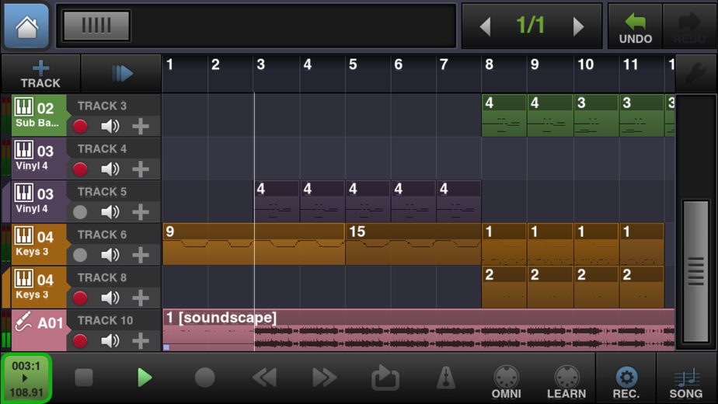
Task: Click the TRACK 3 name label
Action: point(102,106)
